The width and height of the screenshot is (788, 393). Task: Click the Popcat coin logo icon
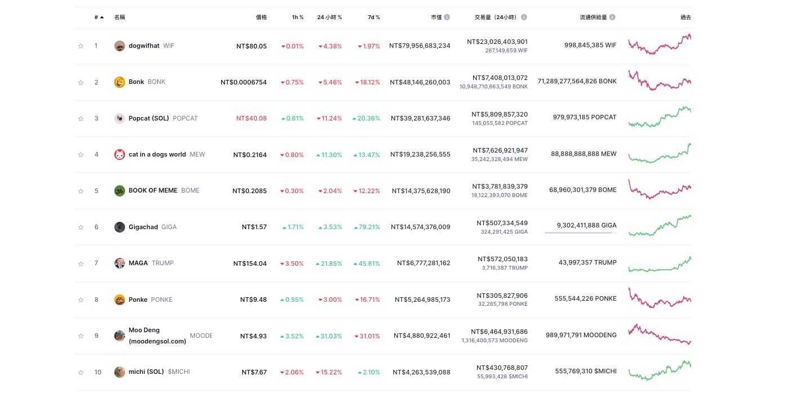pyautogui.click(x=119, y=118)
